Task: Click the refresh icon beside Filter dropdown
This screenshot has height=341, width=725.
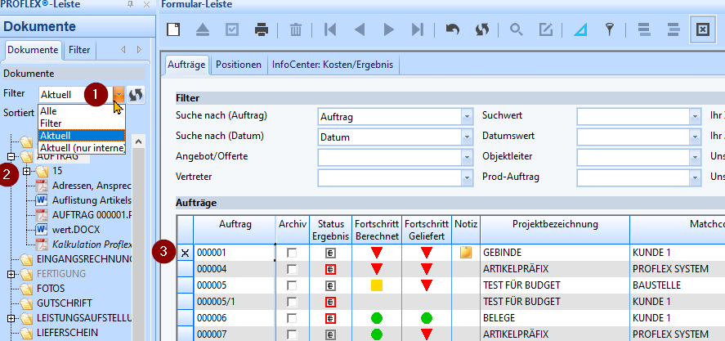Action: 136,95
